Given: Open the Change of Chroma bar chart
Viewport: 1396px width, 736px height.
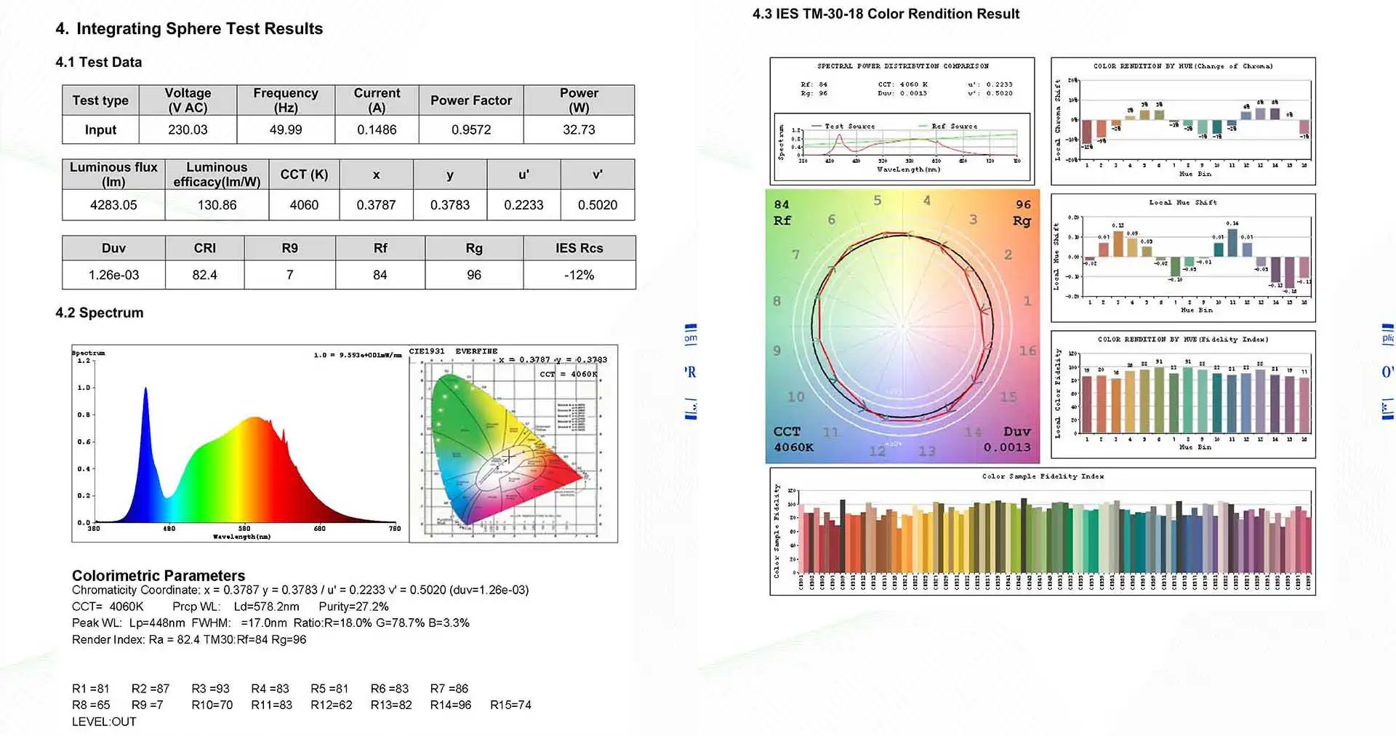Looking at the screenshot, I should coord(1183,121).
